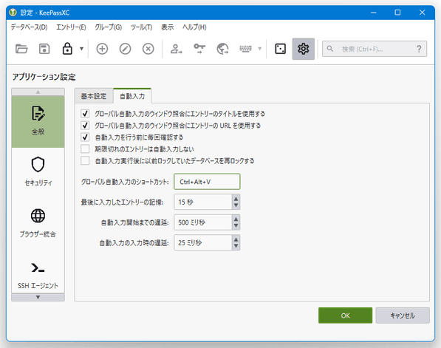
Task: Disable 自動入力を行う前に毎回確認する checkbox
Action: pyautogui.click(x=85, y=137)
